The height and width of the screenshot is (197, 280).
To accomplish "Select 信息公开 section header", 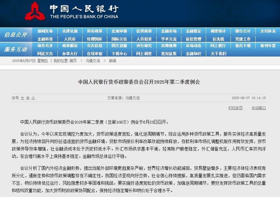I will 16,35.
